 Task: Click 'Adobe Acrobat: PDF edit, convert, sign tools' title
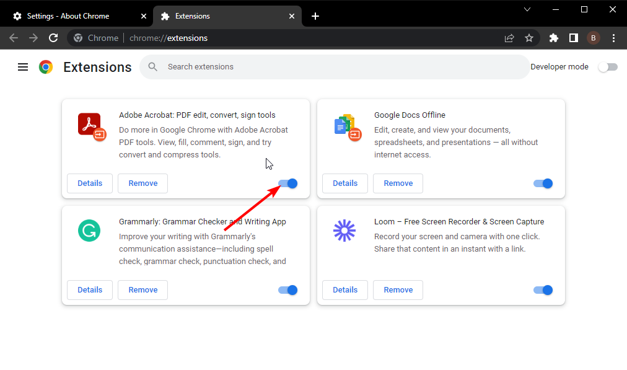[197, 115]
